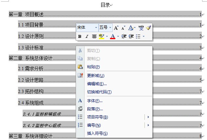Toggle Italic formatting
207x140 pixels.
pyautogui.click(x=87, y=37)
